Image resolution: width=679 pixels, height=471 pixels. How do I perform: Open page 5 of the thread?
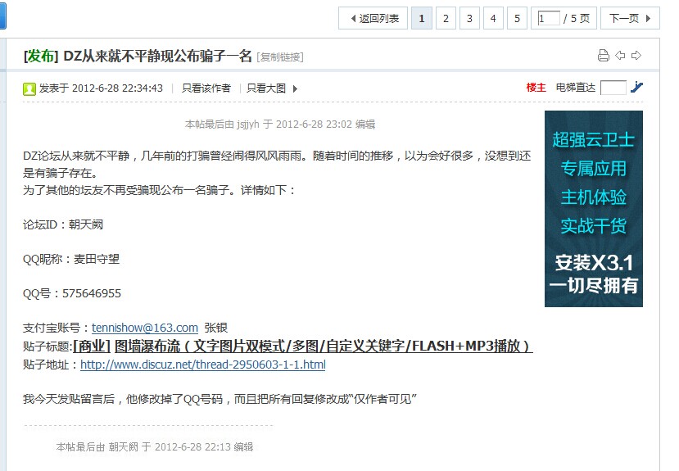(517, 18)
